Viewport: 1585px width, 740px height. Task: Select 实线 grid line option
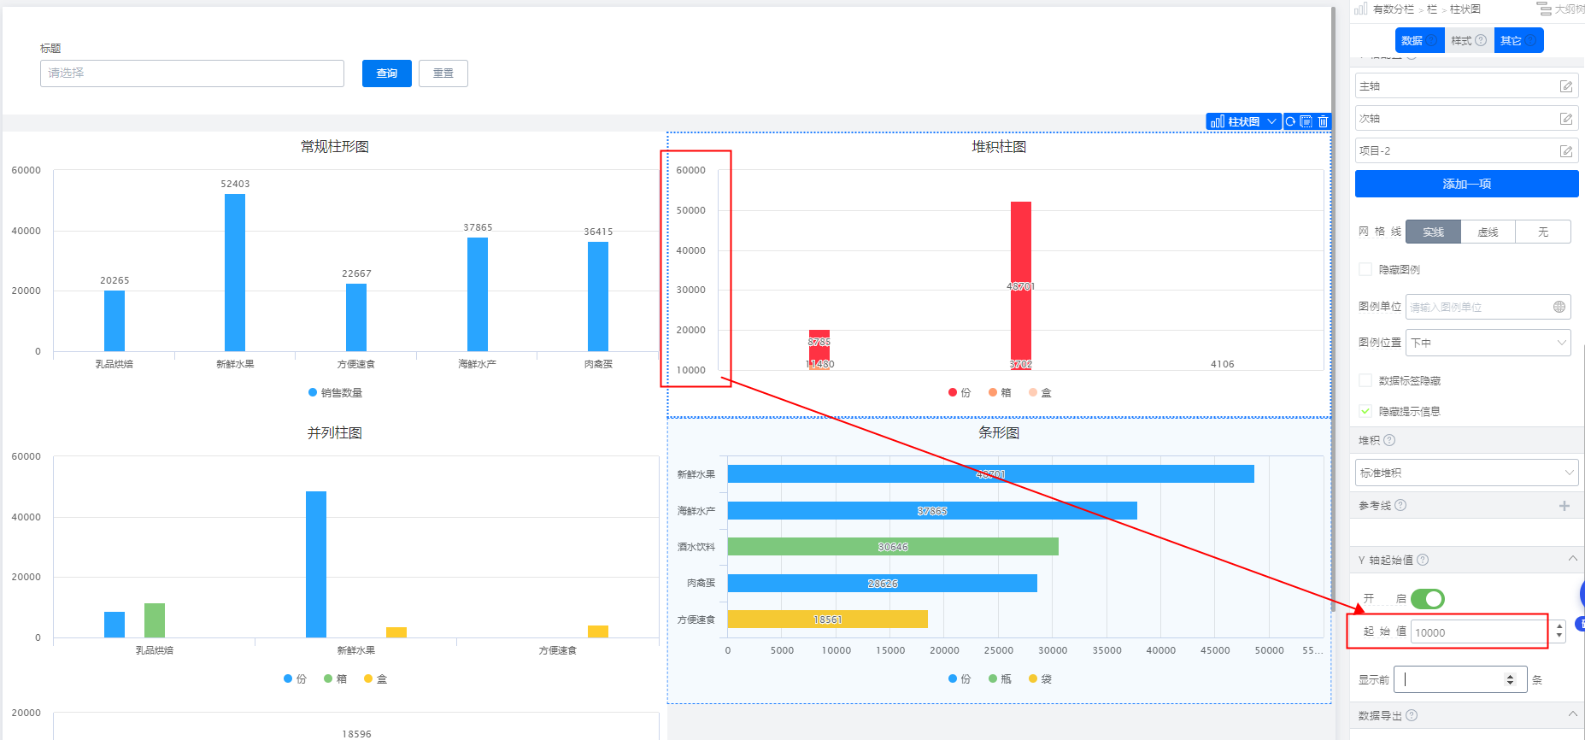(1433, 232)
